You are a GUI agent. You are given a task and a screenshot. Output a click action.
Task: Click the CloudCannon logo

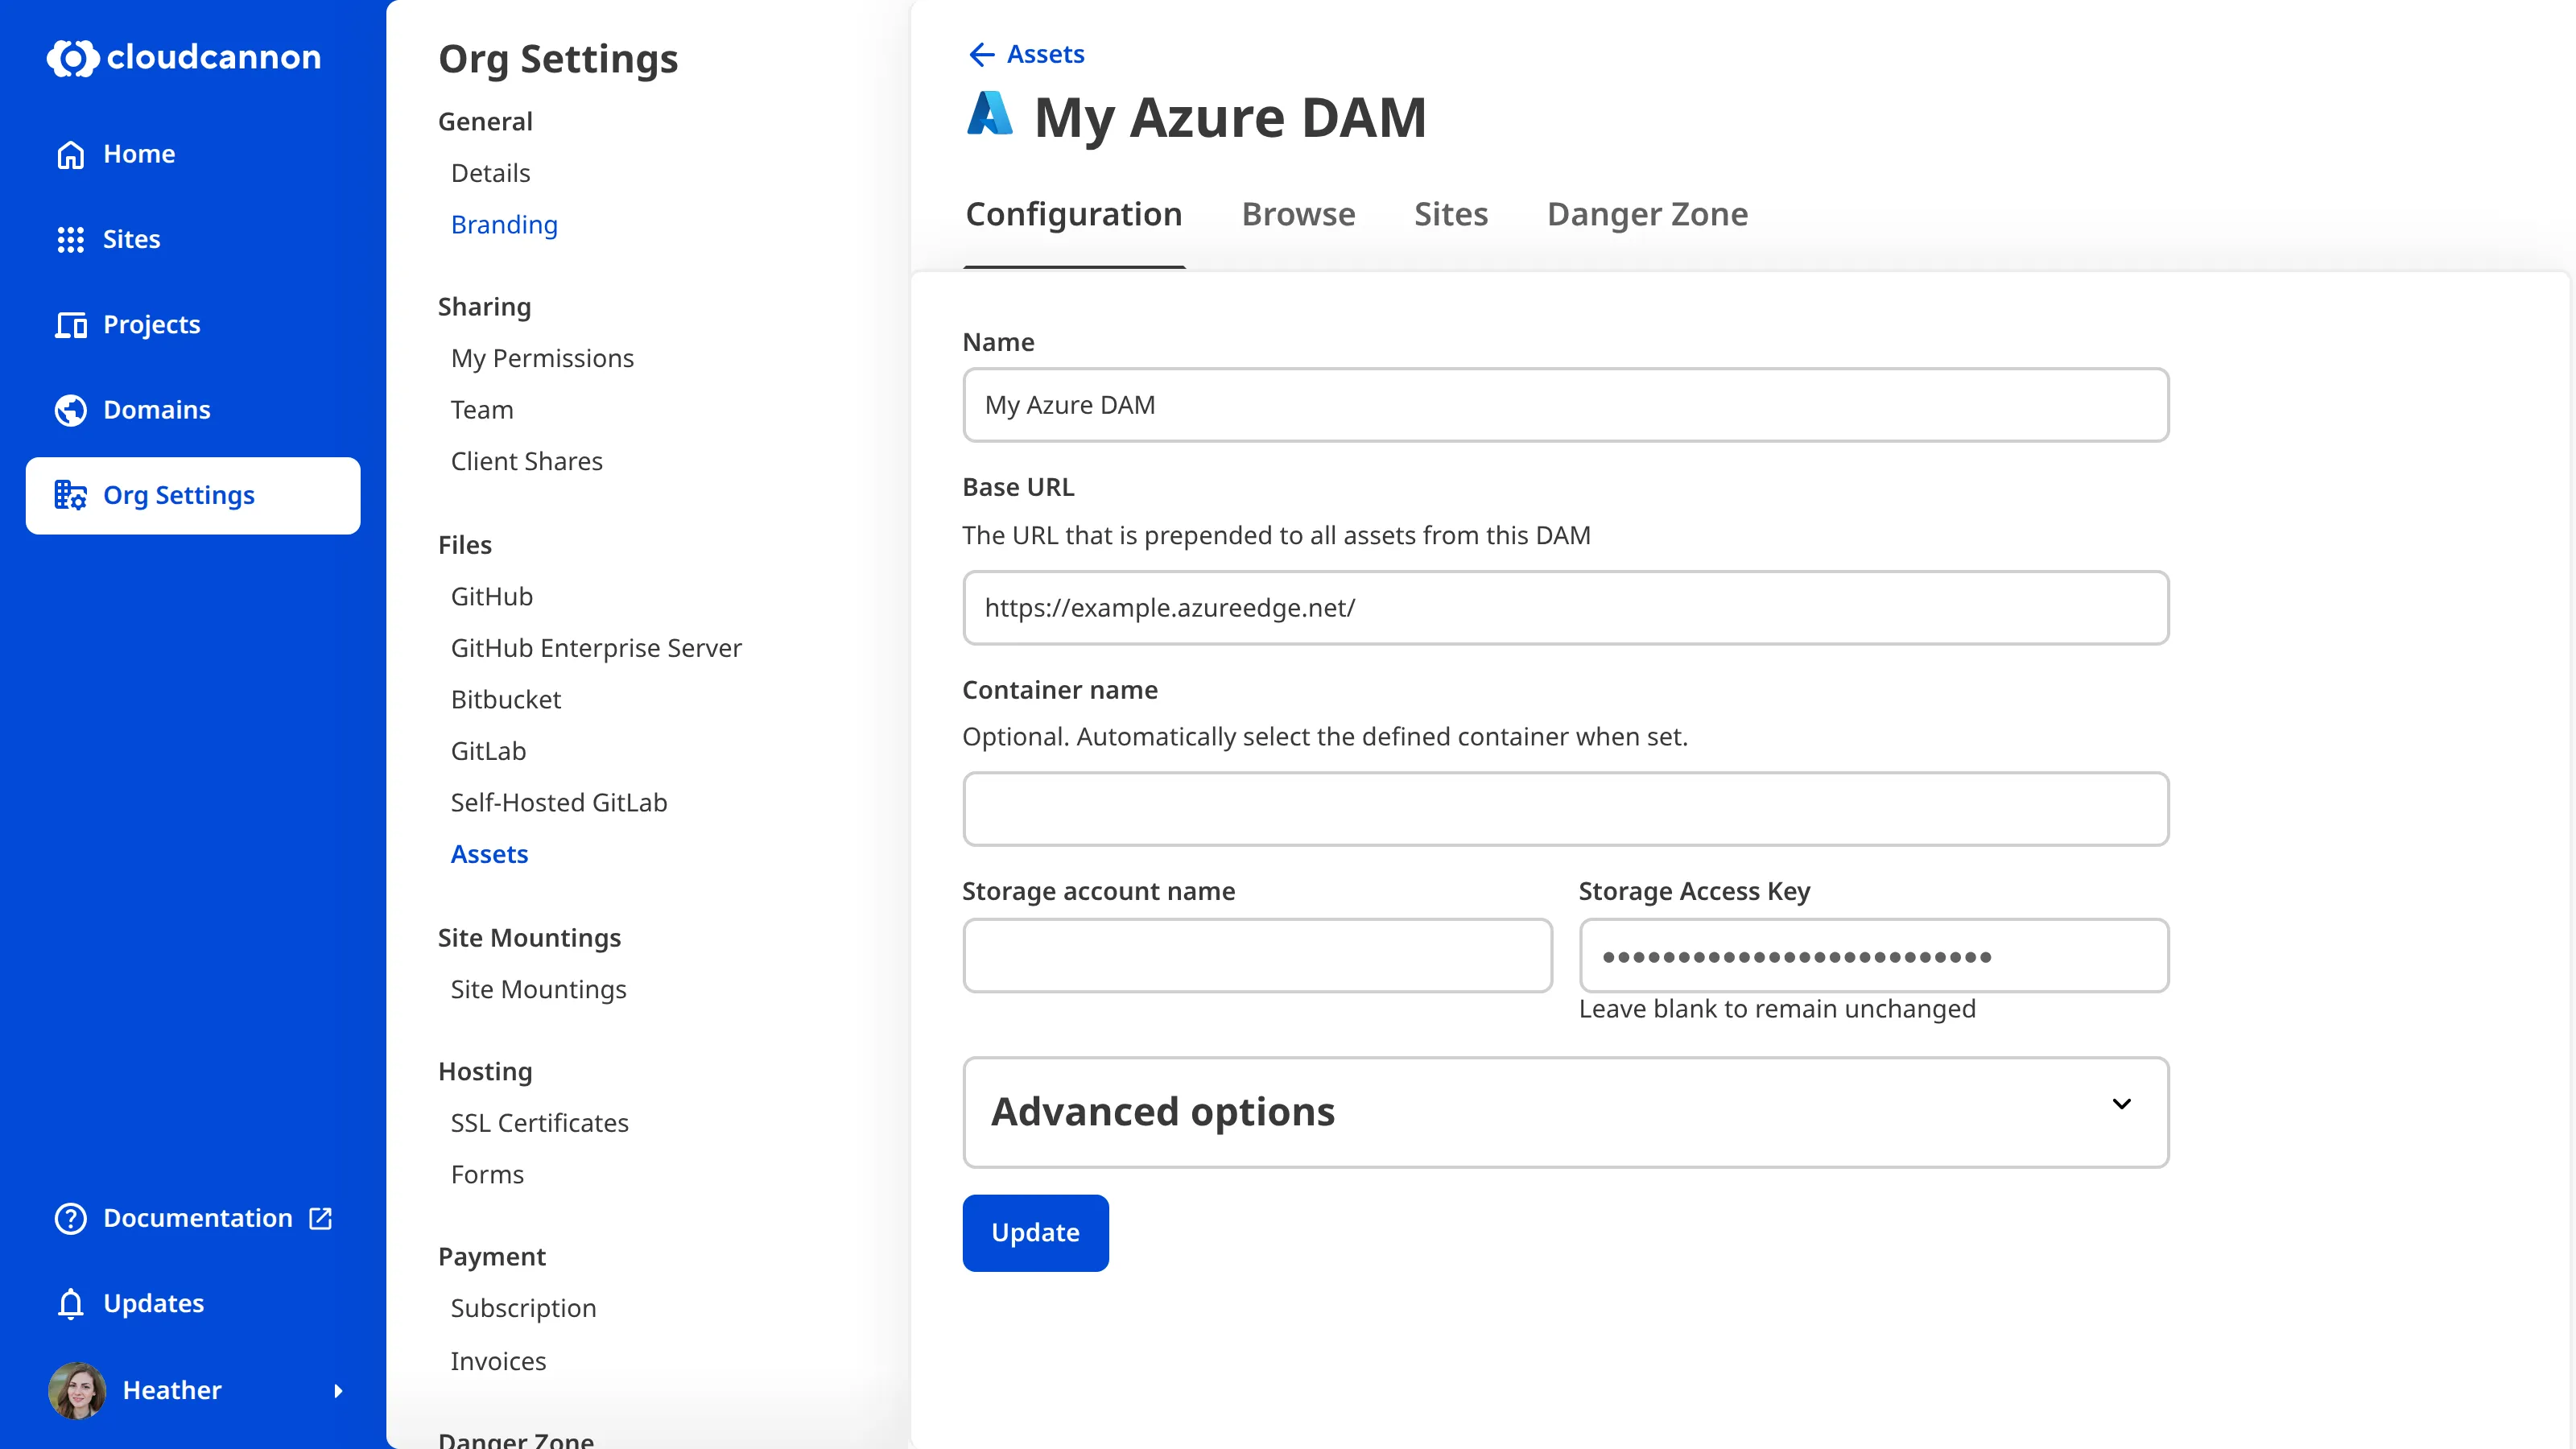[184, 57]
